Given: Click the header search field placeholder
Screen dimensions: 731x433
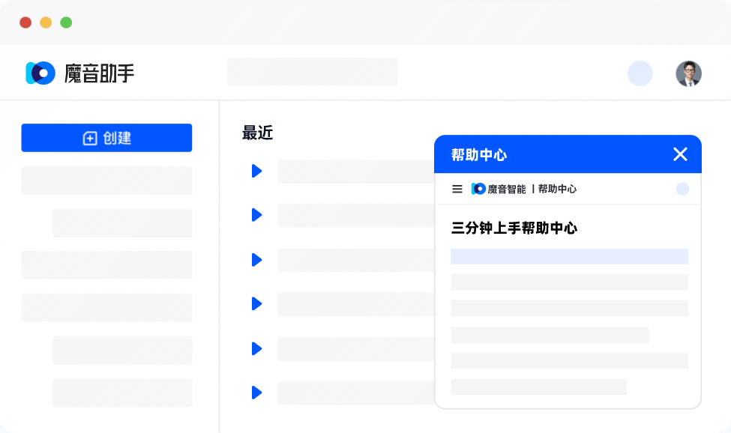Looking at the screenshot, I should coord(312,72).
